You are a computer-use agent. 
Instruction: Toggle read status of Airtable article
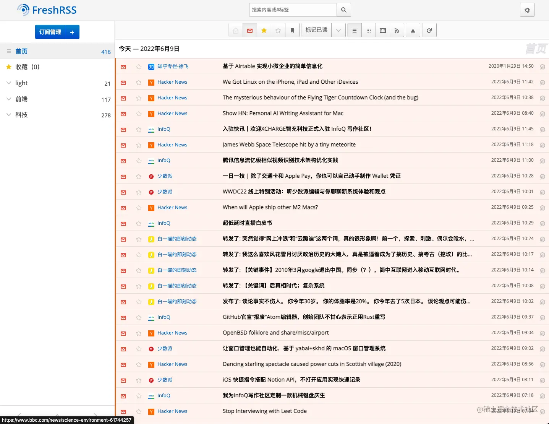pyautogui.click(x=123, y=67)
